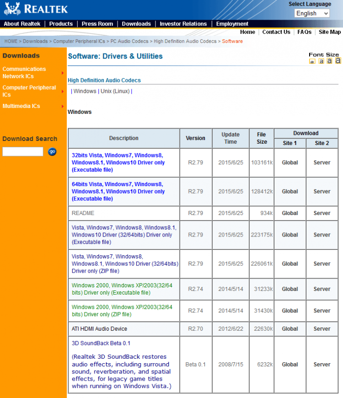Click High Definition Audio Codecs breadcrumb

pyautogui.click(x=185, y=41)
